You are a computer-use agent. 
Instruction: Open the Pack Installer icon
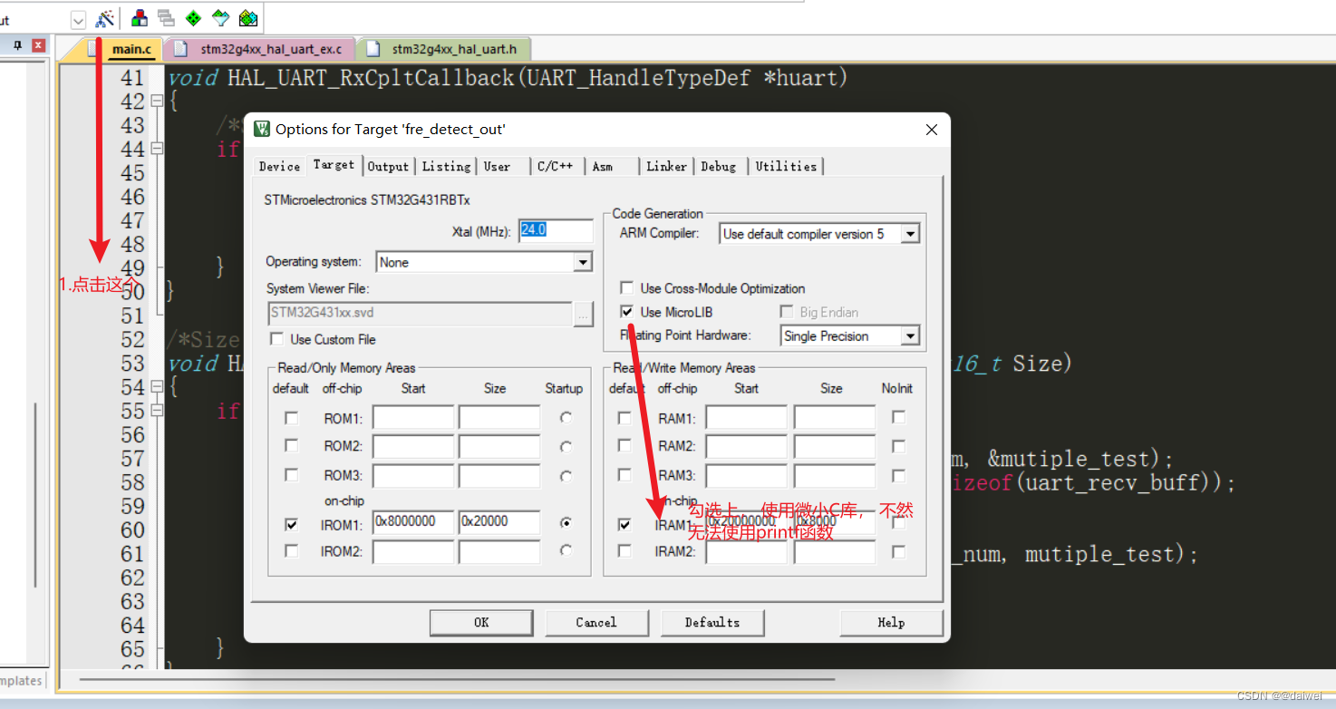[x=247, y=17]
